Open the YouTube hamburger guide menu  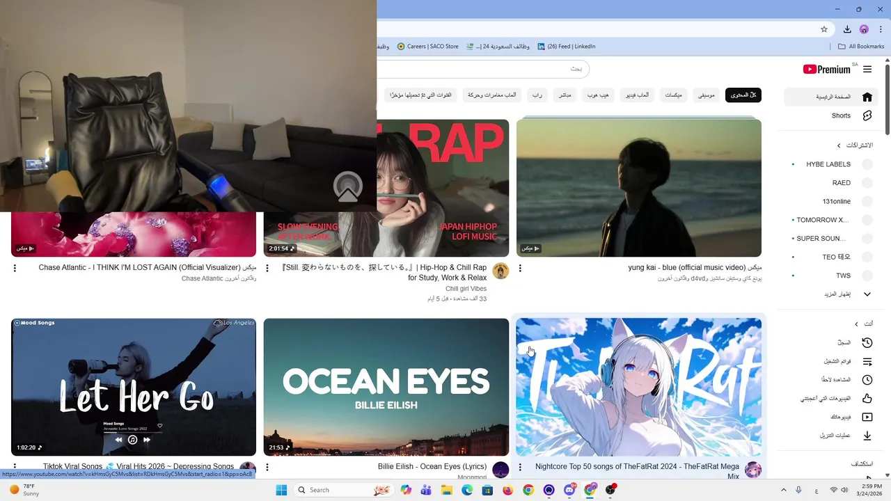(x=867, y=69)
